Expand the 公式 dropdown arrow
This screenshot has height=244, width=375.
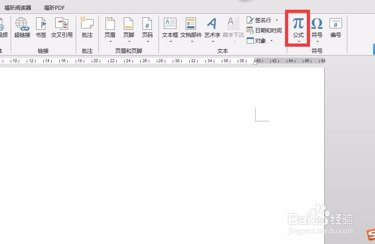point(299,41)
